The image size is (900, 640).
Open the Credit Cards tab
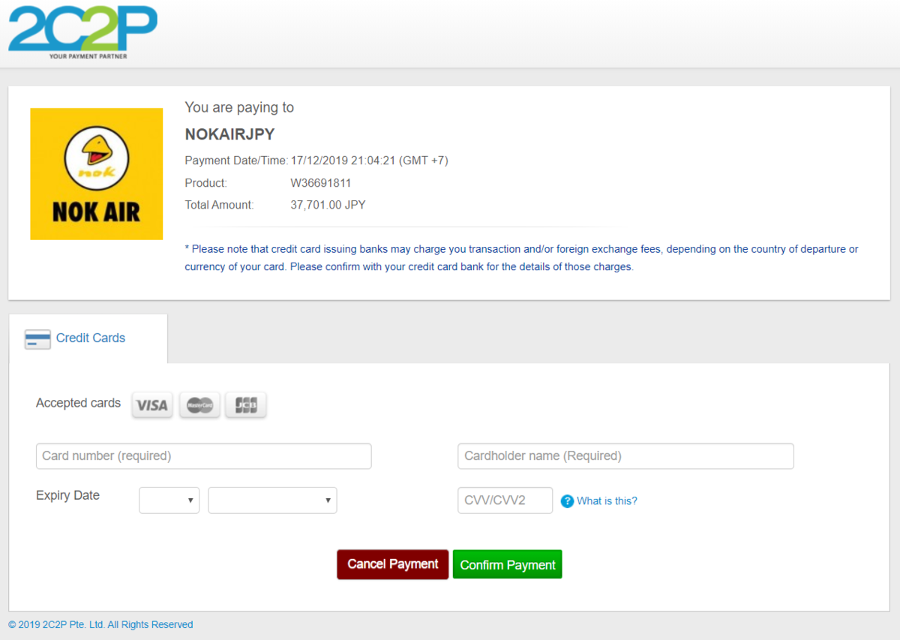88,338
